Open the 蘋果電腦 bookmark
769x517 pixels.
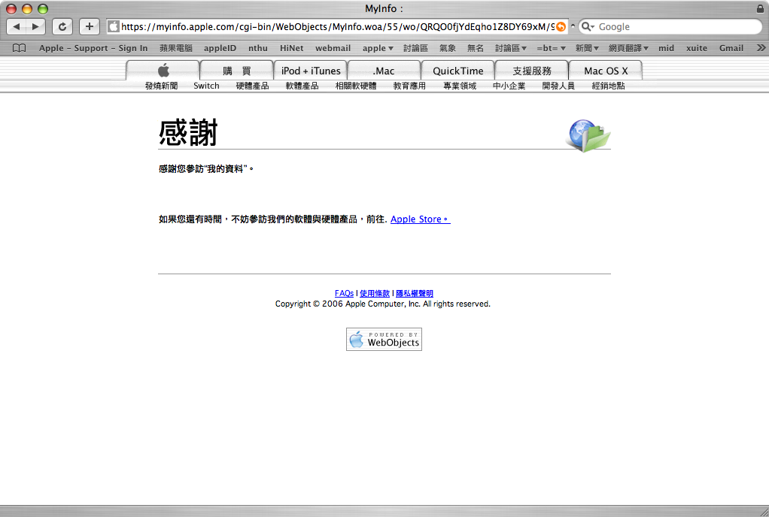[x=175, y=48]
